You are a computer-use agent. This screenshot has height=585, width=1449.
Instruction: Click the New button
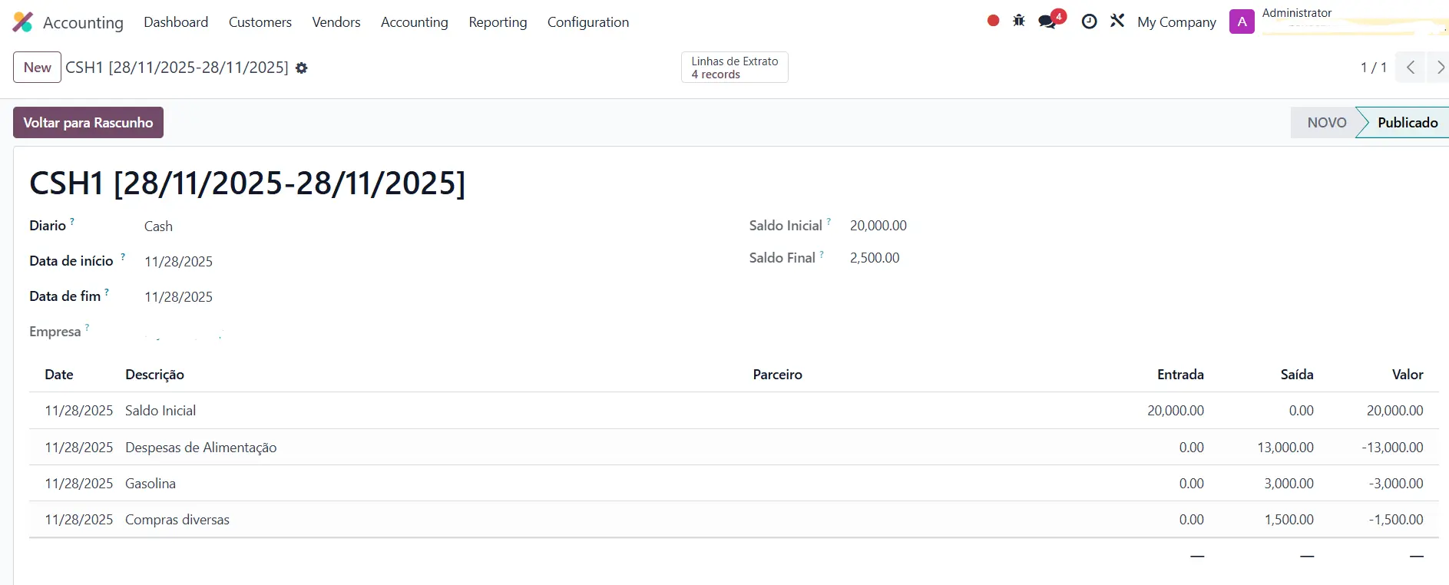37,68
